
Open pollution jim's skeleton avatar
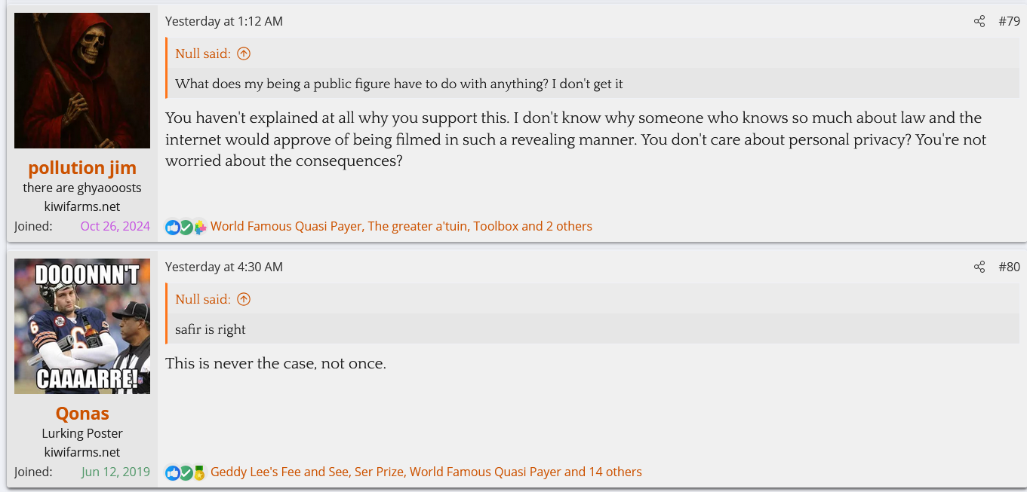click(82, 81)
